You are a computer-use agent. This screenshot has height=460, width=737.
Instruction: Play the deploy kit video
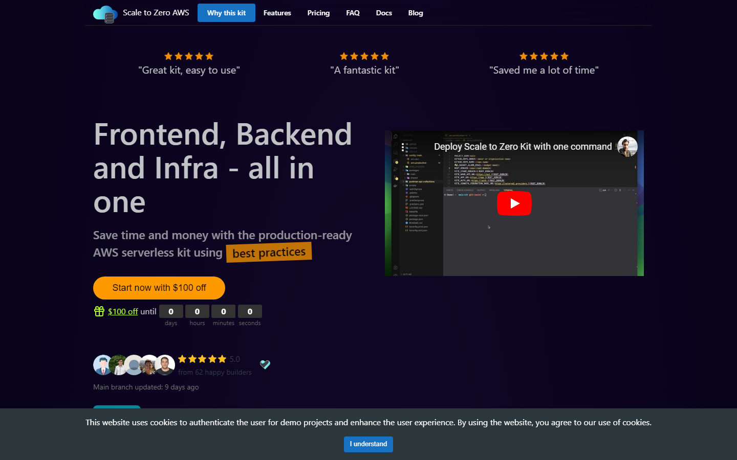(514, 203)
